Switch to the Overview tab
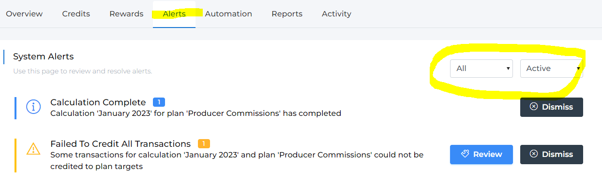This screenshot has width=602, height=184. [x=24, y=14]
